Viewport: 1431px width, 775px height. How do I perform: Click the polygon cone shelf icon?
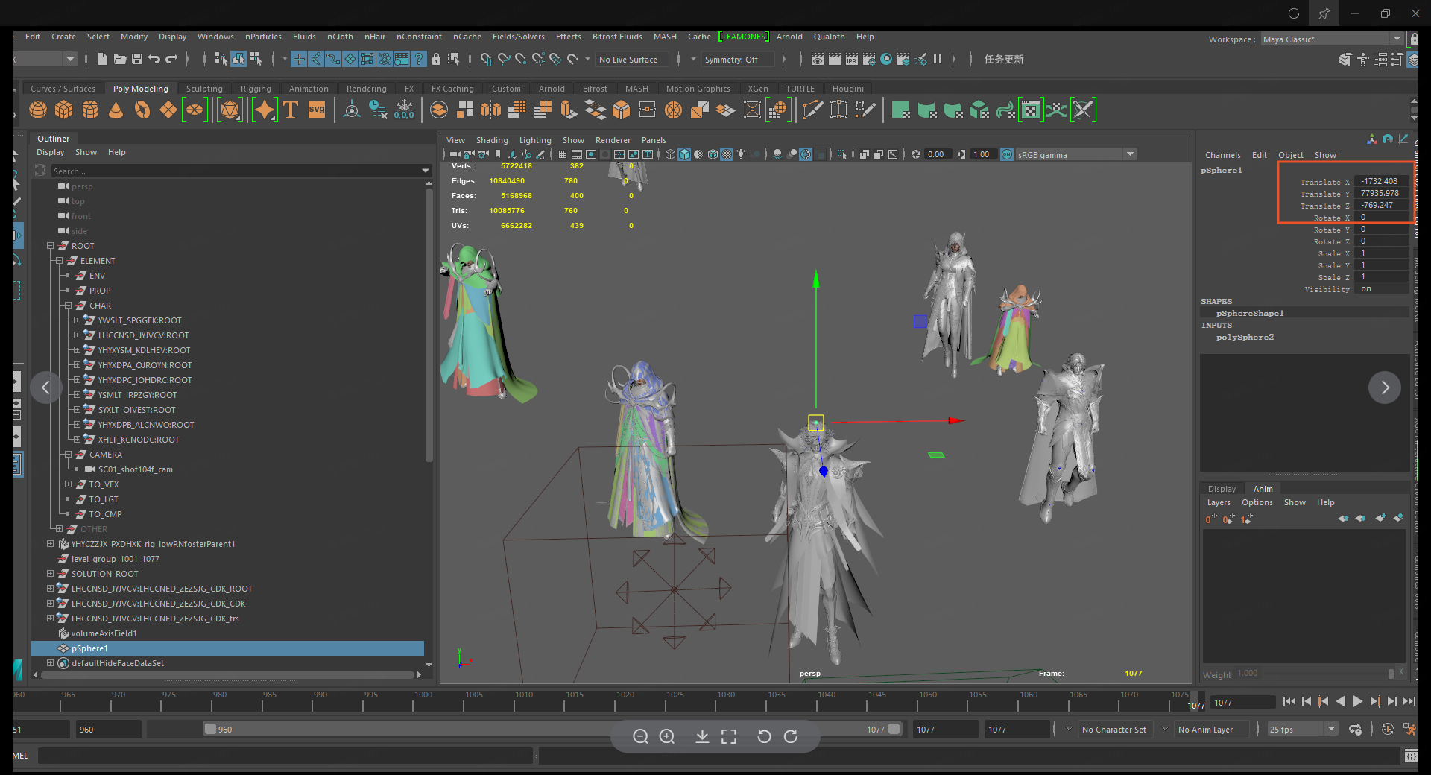click(x=116, y=110)
